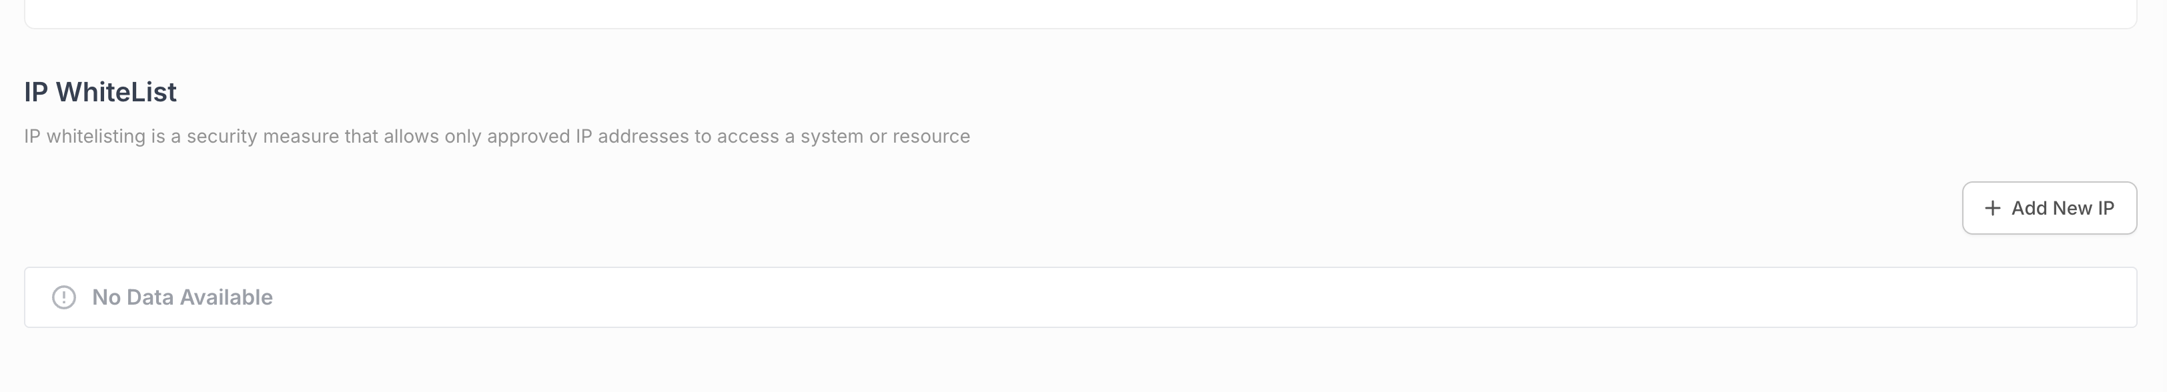
Task: Click the word "Add" on the outlined button
Action: [x=2029, y=209]
